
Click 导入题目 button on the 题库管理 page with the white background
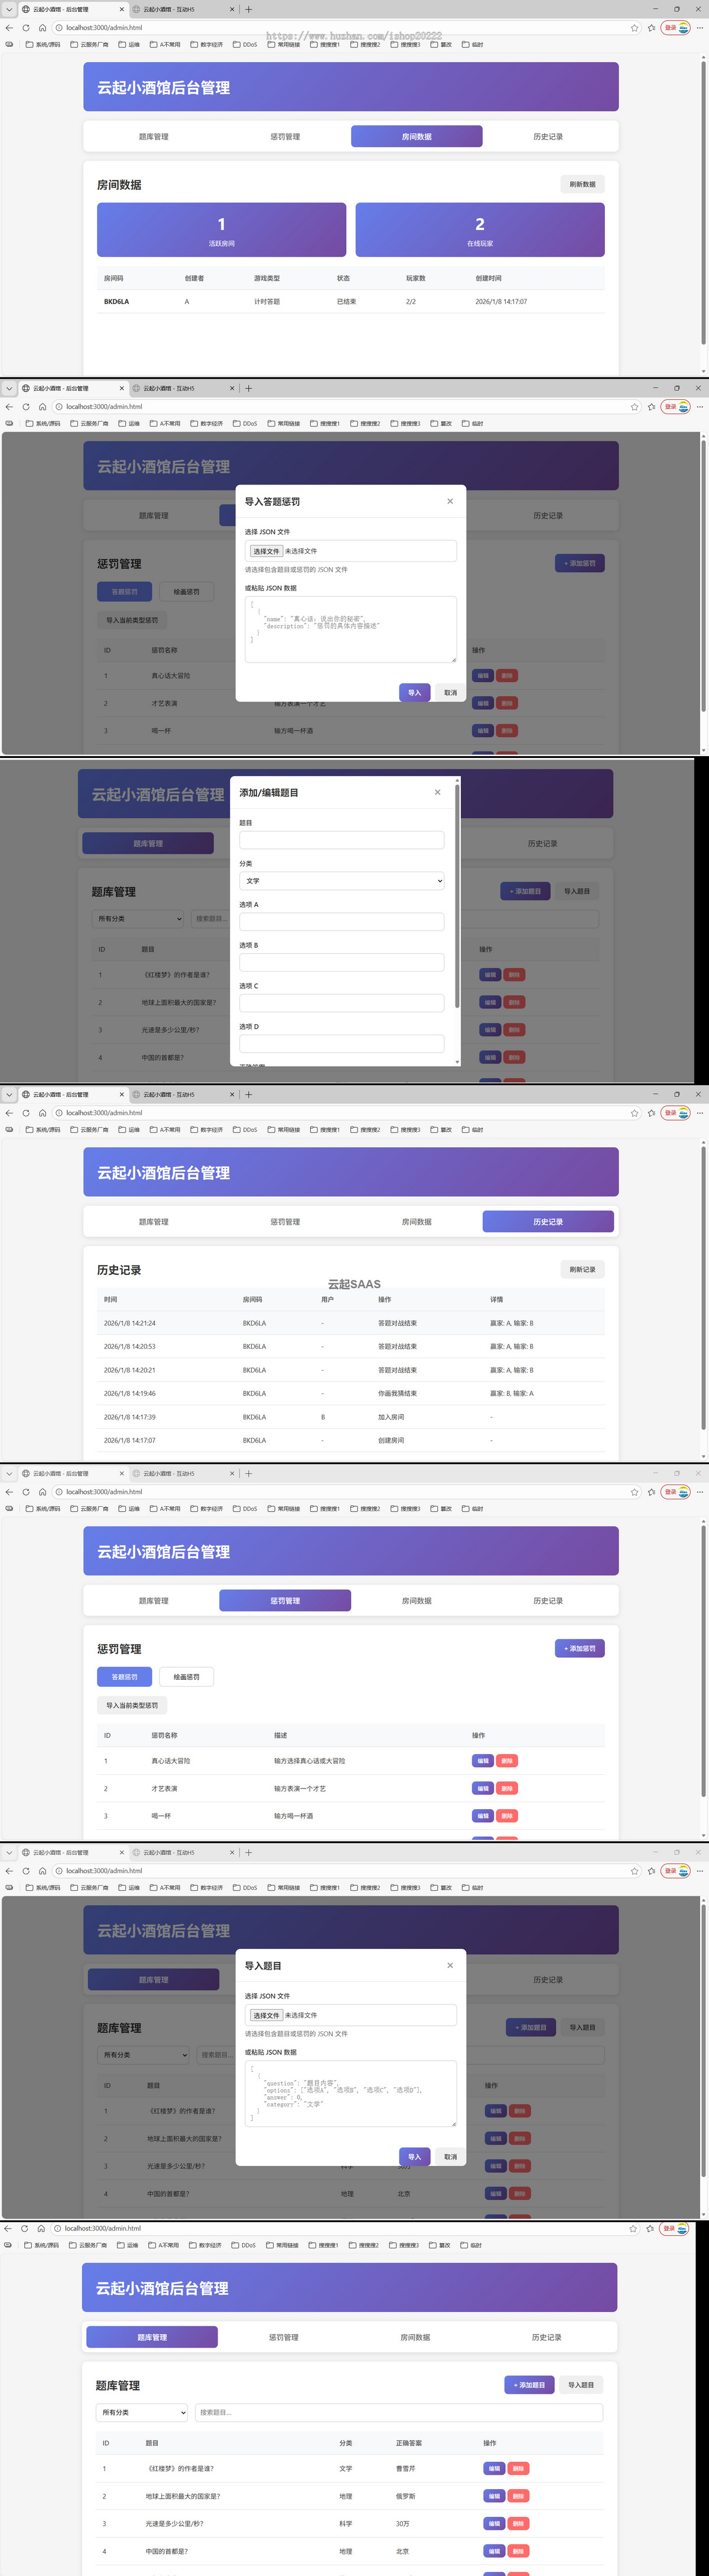(581, 2384)
